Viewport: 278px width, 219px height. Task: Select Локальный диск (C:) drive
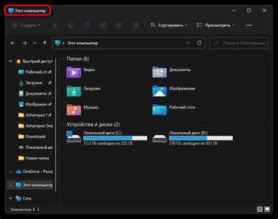coord(107,138)
